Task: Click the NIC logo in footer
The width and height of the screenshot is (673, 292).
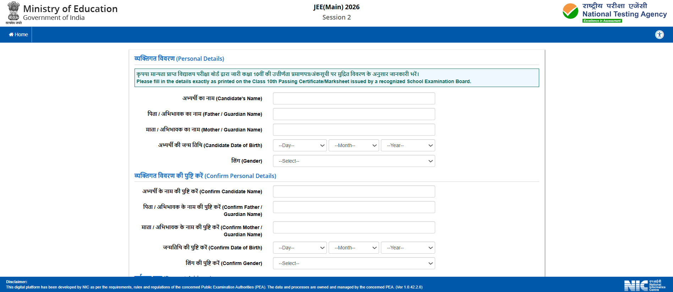Action: click(644, 285)
